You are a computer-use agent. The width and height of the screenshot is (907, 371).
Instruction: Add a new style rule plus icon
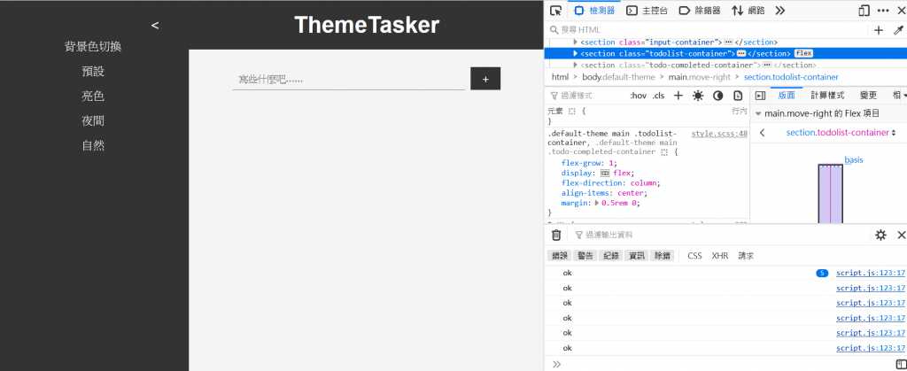[x=678, y=96]
